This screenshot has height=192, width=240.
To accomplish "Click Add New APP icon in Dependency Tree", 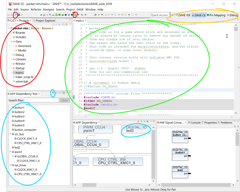I will [x=53, y=93].
